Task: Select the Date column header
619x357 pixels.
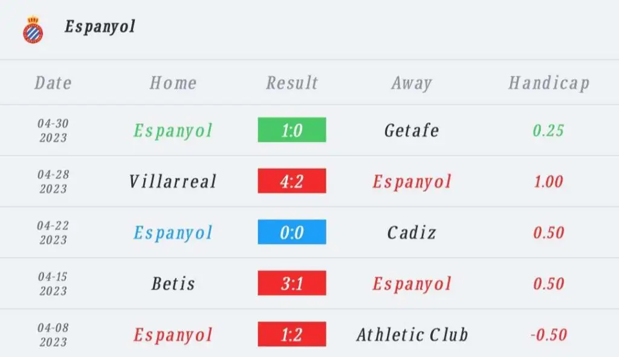Action: click(53, 83)
